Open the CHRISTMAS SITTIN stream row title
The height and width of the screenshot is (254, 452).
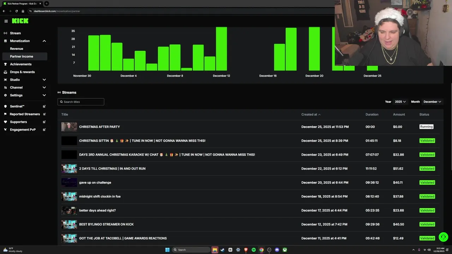click(142, 141)
